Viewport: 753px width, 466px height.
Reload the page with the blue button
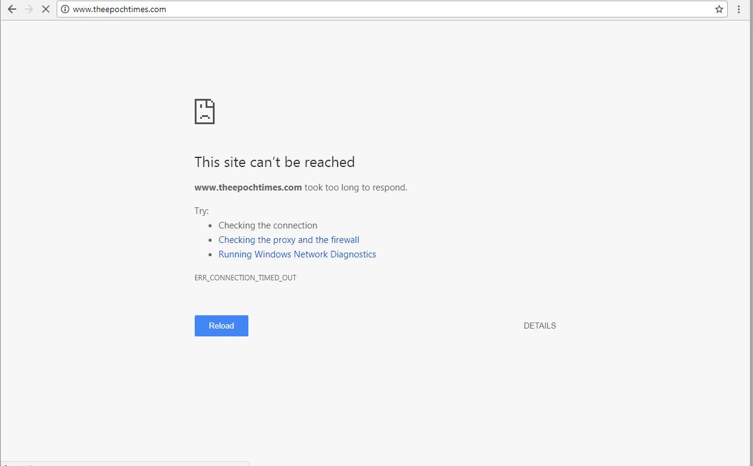221,326
